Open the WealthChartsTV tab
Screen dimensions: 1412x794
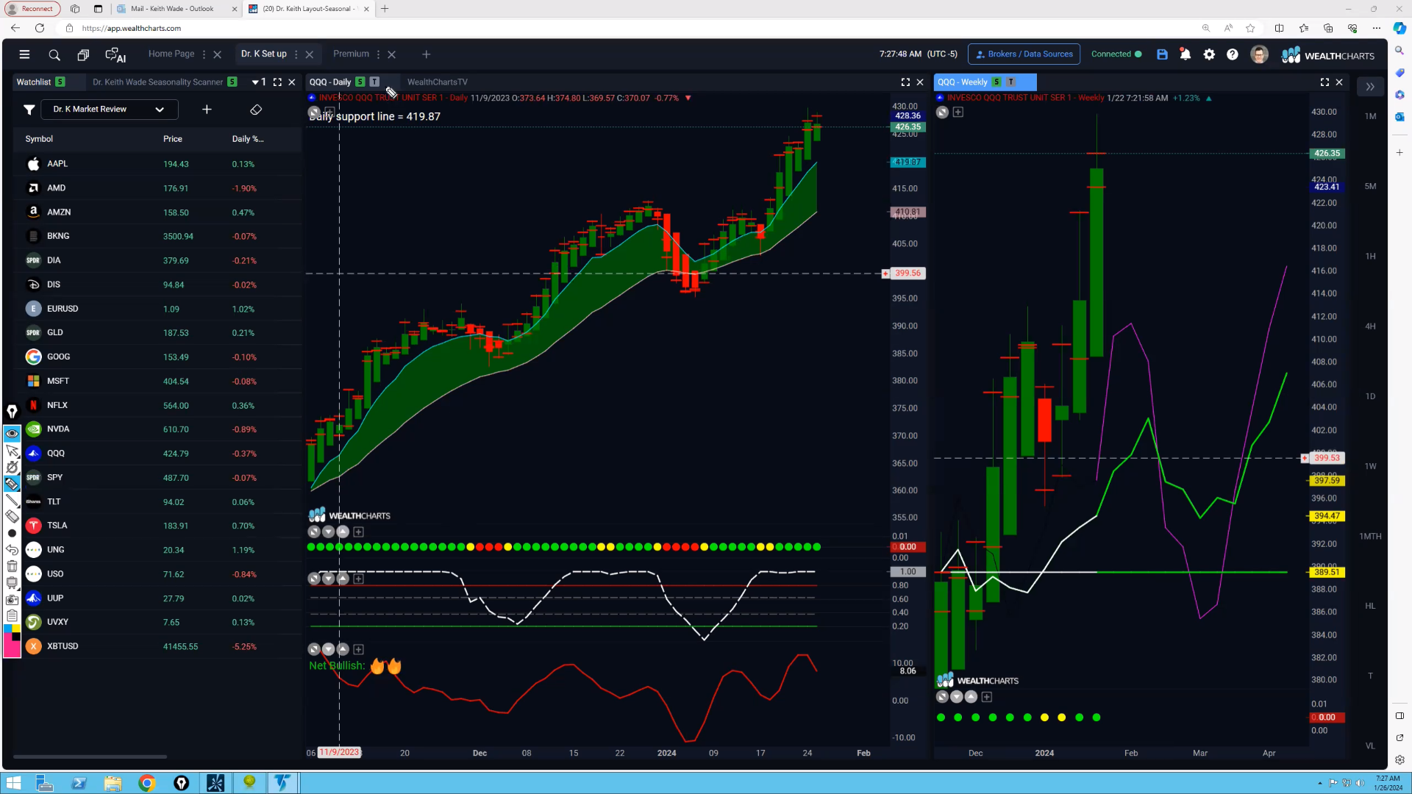pyautogui.click(x=438, y=82)
